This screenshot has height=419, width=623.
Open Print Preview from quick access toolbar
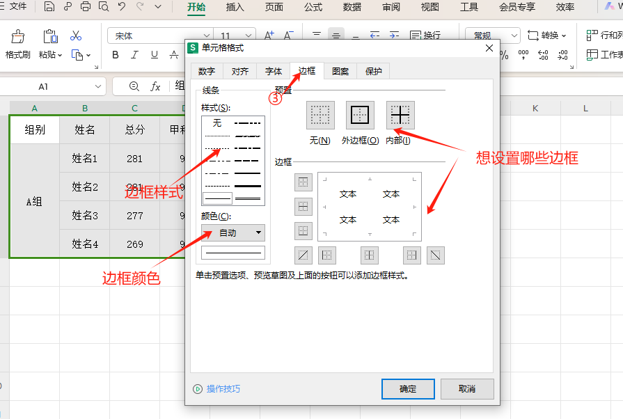(103, 7)
